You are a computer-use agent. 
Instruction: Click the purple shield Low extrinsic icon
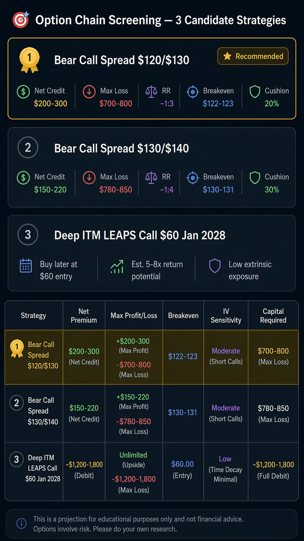point(215,266)
